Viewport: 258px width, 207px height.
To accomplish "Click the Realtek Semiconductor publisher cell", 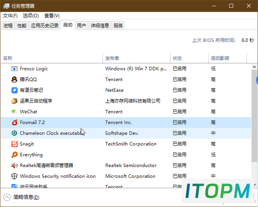I will coord(131,165).
